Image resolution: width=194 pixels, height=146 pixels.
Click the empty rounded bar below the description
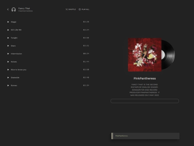click(145, 101)
